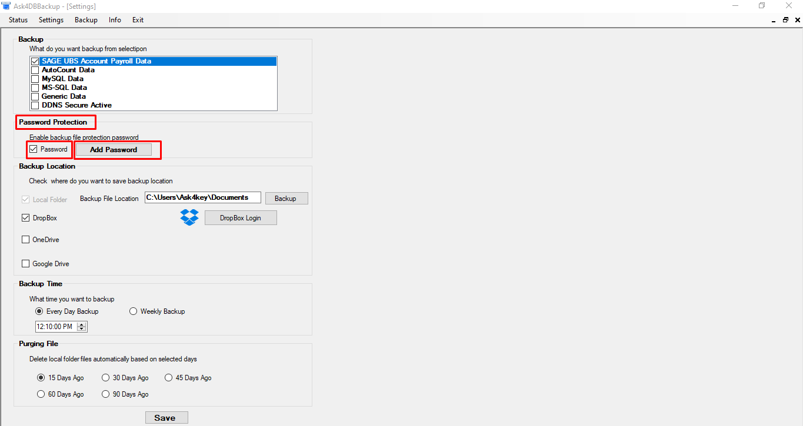Enable the Google Drive checkbox

tap(26, 264)
